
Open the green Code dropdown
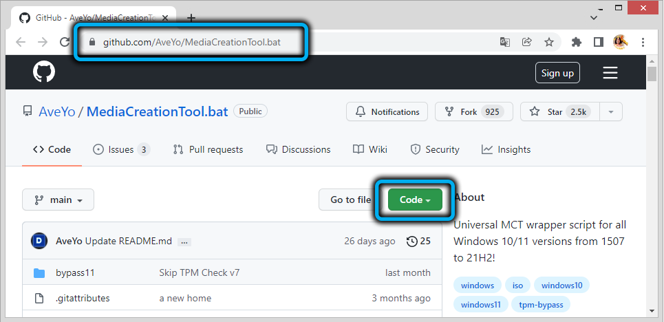(x=415, y=200)
